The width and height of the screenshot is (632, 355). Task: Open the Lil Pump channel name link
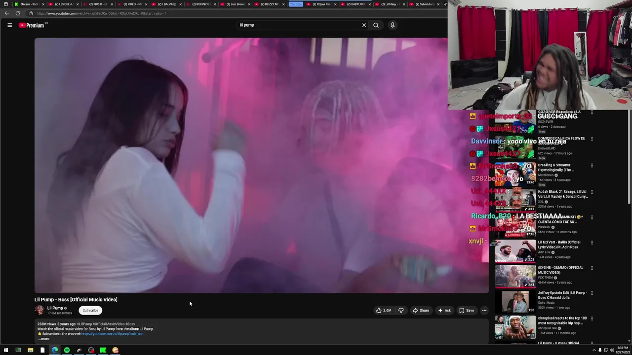(55, 308)
